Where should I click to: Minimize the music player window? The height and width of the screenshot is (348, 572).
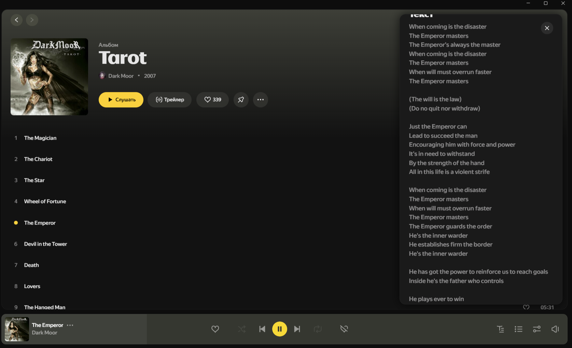click(x=528, y=3)
